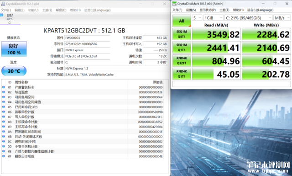Click the host total writes value 192 GB
This screenshot has height=176, width=292.
point(155,44)
